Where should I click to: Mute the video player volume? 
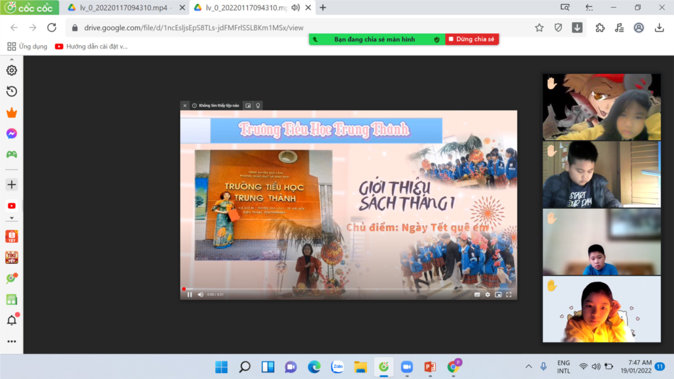point(200,295)
